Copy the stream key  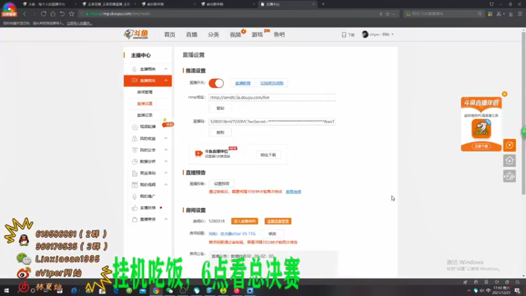[x=220, y=132]
